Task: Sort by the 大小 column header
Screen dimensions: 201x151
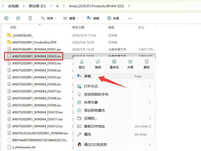Action: tap(141, 27)
